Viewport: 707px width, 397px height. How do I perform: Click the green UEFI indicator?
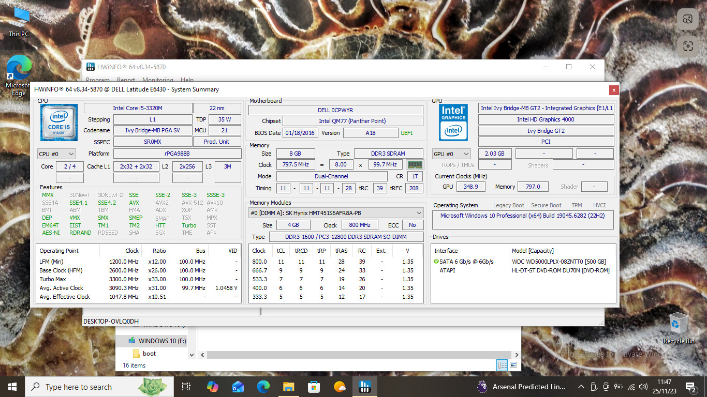tap(407, 133)
